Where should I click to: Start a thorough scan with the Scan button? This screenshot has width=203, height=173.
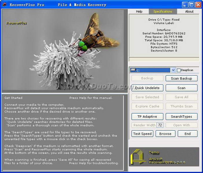[x=181, y=88]
